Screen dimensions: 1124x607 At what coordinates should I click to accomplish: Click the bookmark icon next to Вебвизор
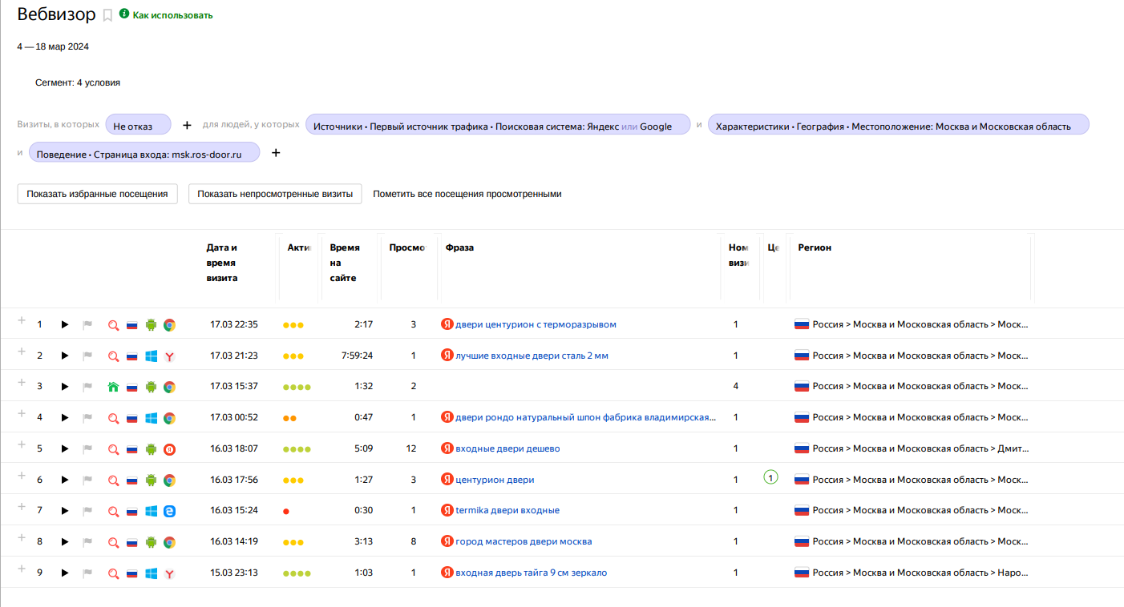pyautogui.click(x=107, y=15)
